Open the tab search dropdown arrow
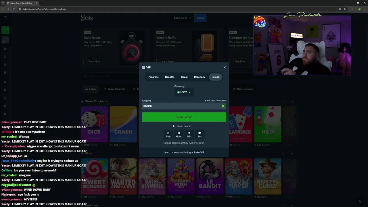 (3, 3)
